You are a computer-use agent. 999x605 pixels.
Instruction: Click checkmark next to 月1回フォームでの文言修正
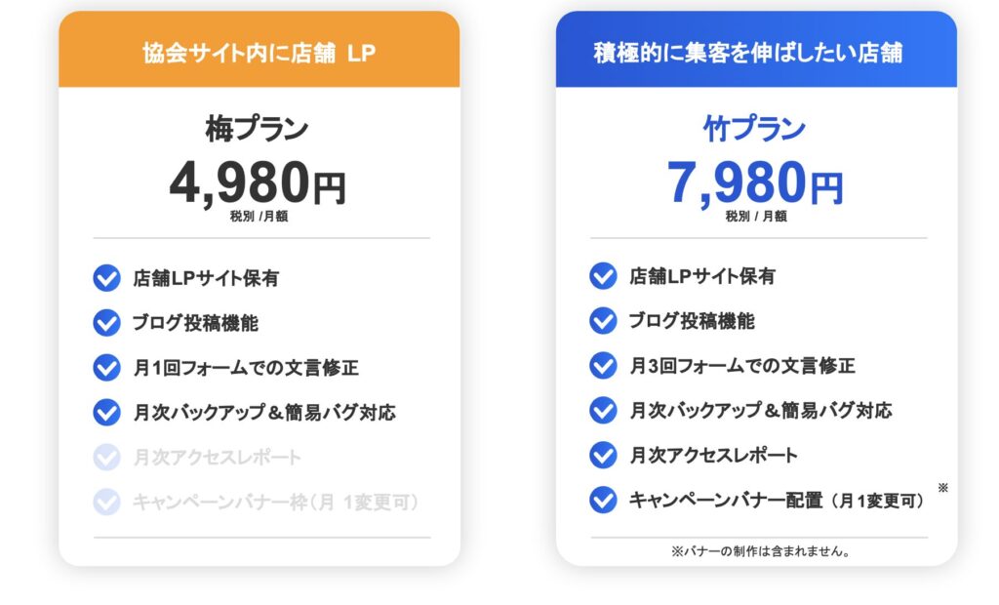106,368
